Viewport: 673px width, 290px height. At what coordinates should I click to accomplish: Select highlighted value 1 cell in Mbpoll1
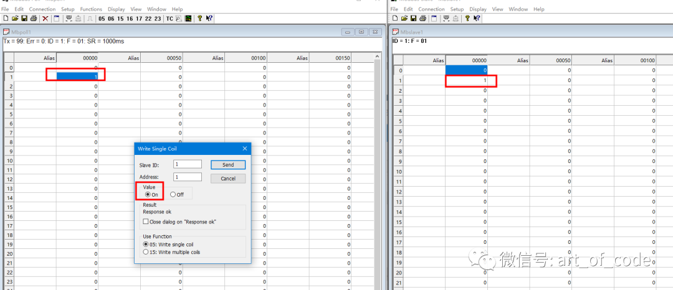[77, 77]
